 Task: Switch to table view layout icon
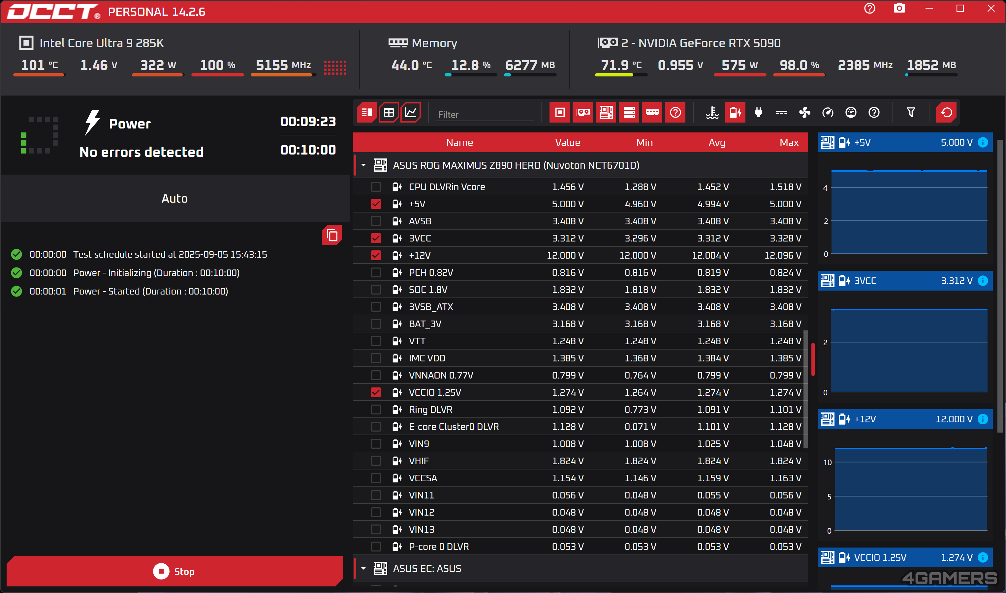389,112
